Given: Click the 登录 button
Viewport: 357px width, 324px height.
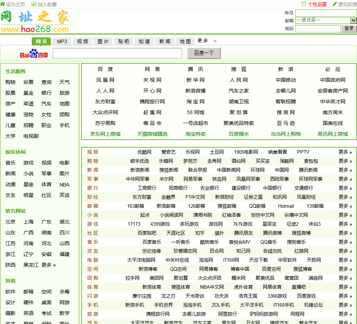Looking at the screenshot, I should (x=349, y=28).
